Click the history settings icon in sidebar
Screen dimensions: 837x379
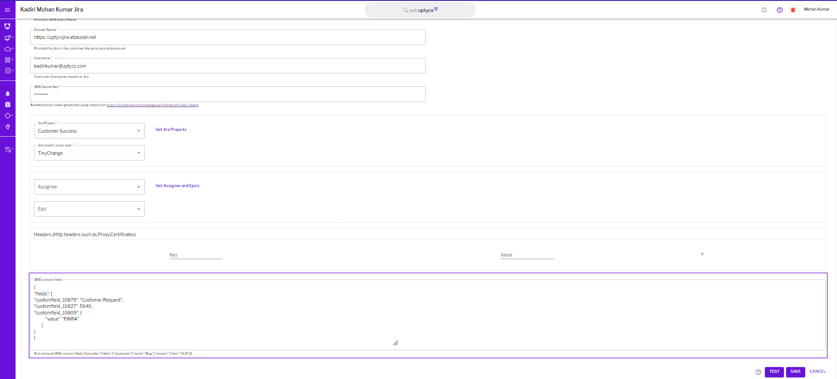8,149
